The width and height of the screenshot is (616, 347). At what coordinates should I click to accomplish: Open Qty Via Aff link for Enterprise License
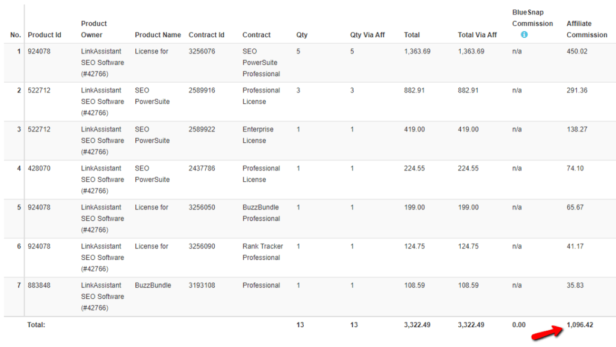(352, 130)
